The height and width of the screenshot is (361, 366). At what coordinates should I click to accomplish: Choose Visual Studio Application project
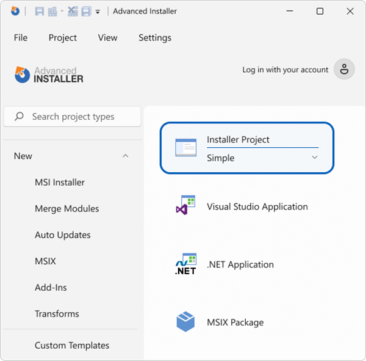pyautogui.click(x=257, y=206)
